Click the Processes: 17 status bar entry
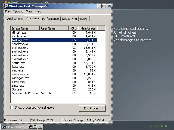This screenshot has height=130, width=174. coord(17,120)
